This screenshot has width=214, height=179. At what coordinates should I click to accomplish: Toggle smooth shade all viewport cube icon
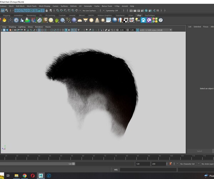pos(66,30)
